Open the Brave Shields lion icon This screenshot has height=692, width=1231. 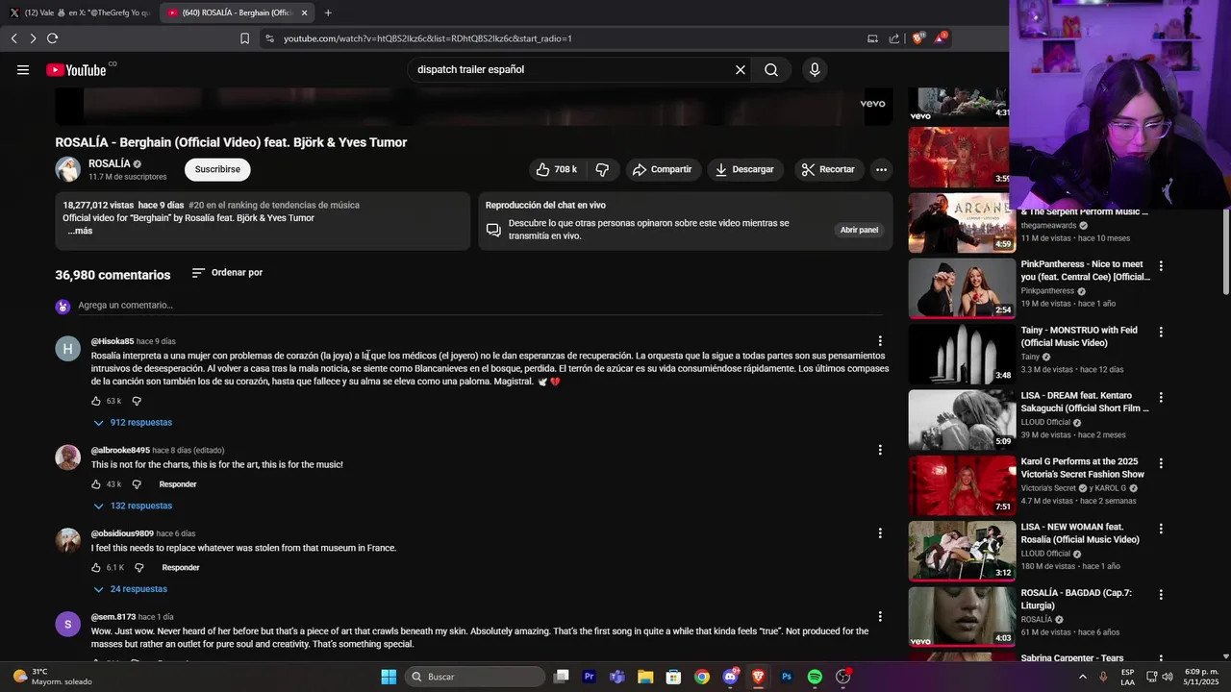click(917, 38)
